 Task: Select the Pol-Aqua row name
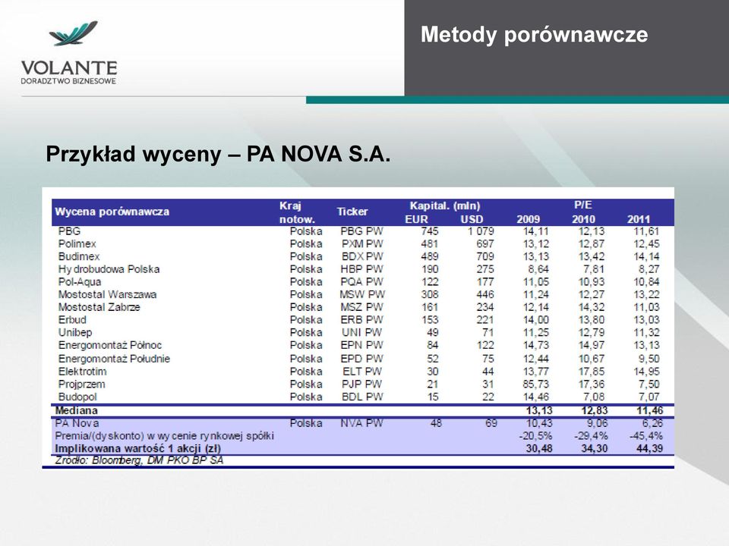80,282
